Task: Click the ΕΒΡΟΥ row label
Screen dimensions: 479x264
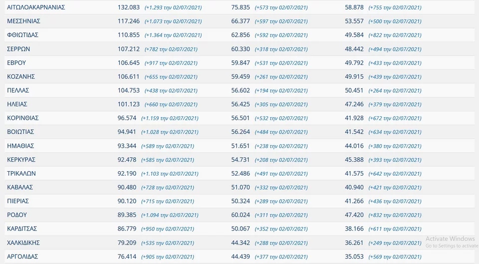Action: (x=16, y=63)
